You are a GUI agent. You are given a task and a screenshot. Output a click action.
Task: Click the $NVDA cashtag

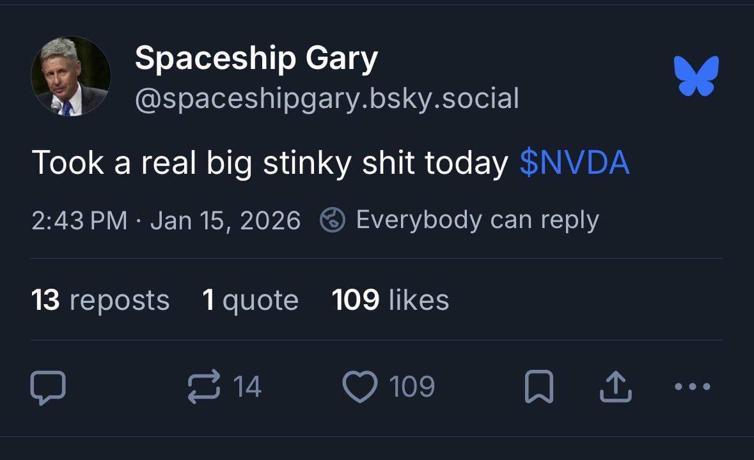click(x=574, y=162)
